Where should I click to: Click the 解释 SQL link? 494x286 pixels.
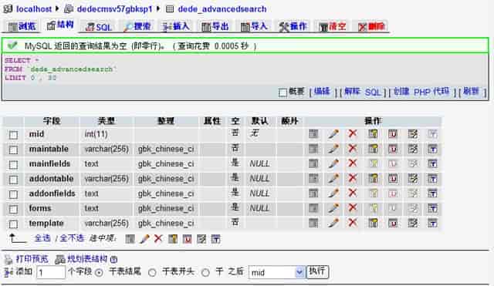(x=363, y=92)
